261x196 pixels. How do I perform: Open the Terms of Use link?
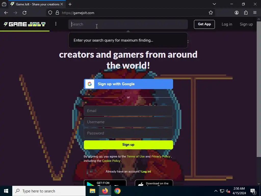(136, 156)
